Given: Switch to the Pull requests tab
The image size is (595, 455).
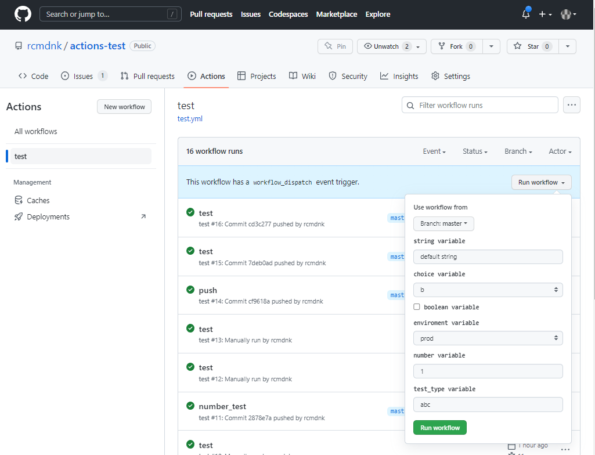Looking at the screenshot, I should click(147, 76).
